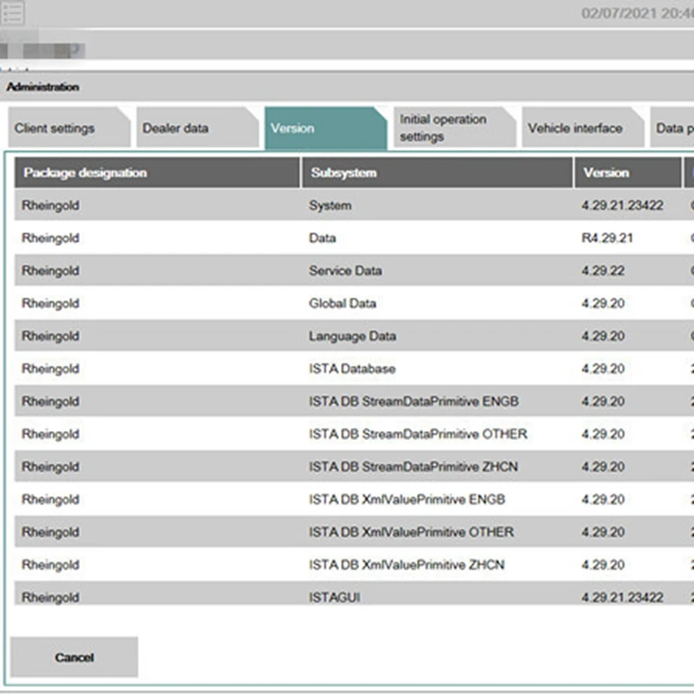
Task: Click ISTA Database version 4.29.20
Action: (x=603, y=369)
